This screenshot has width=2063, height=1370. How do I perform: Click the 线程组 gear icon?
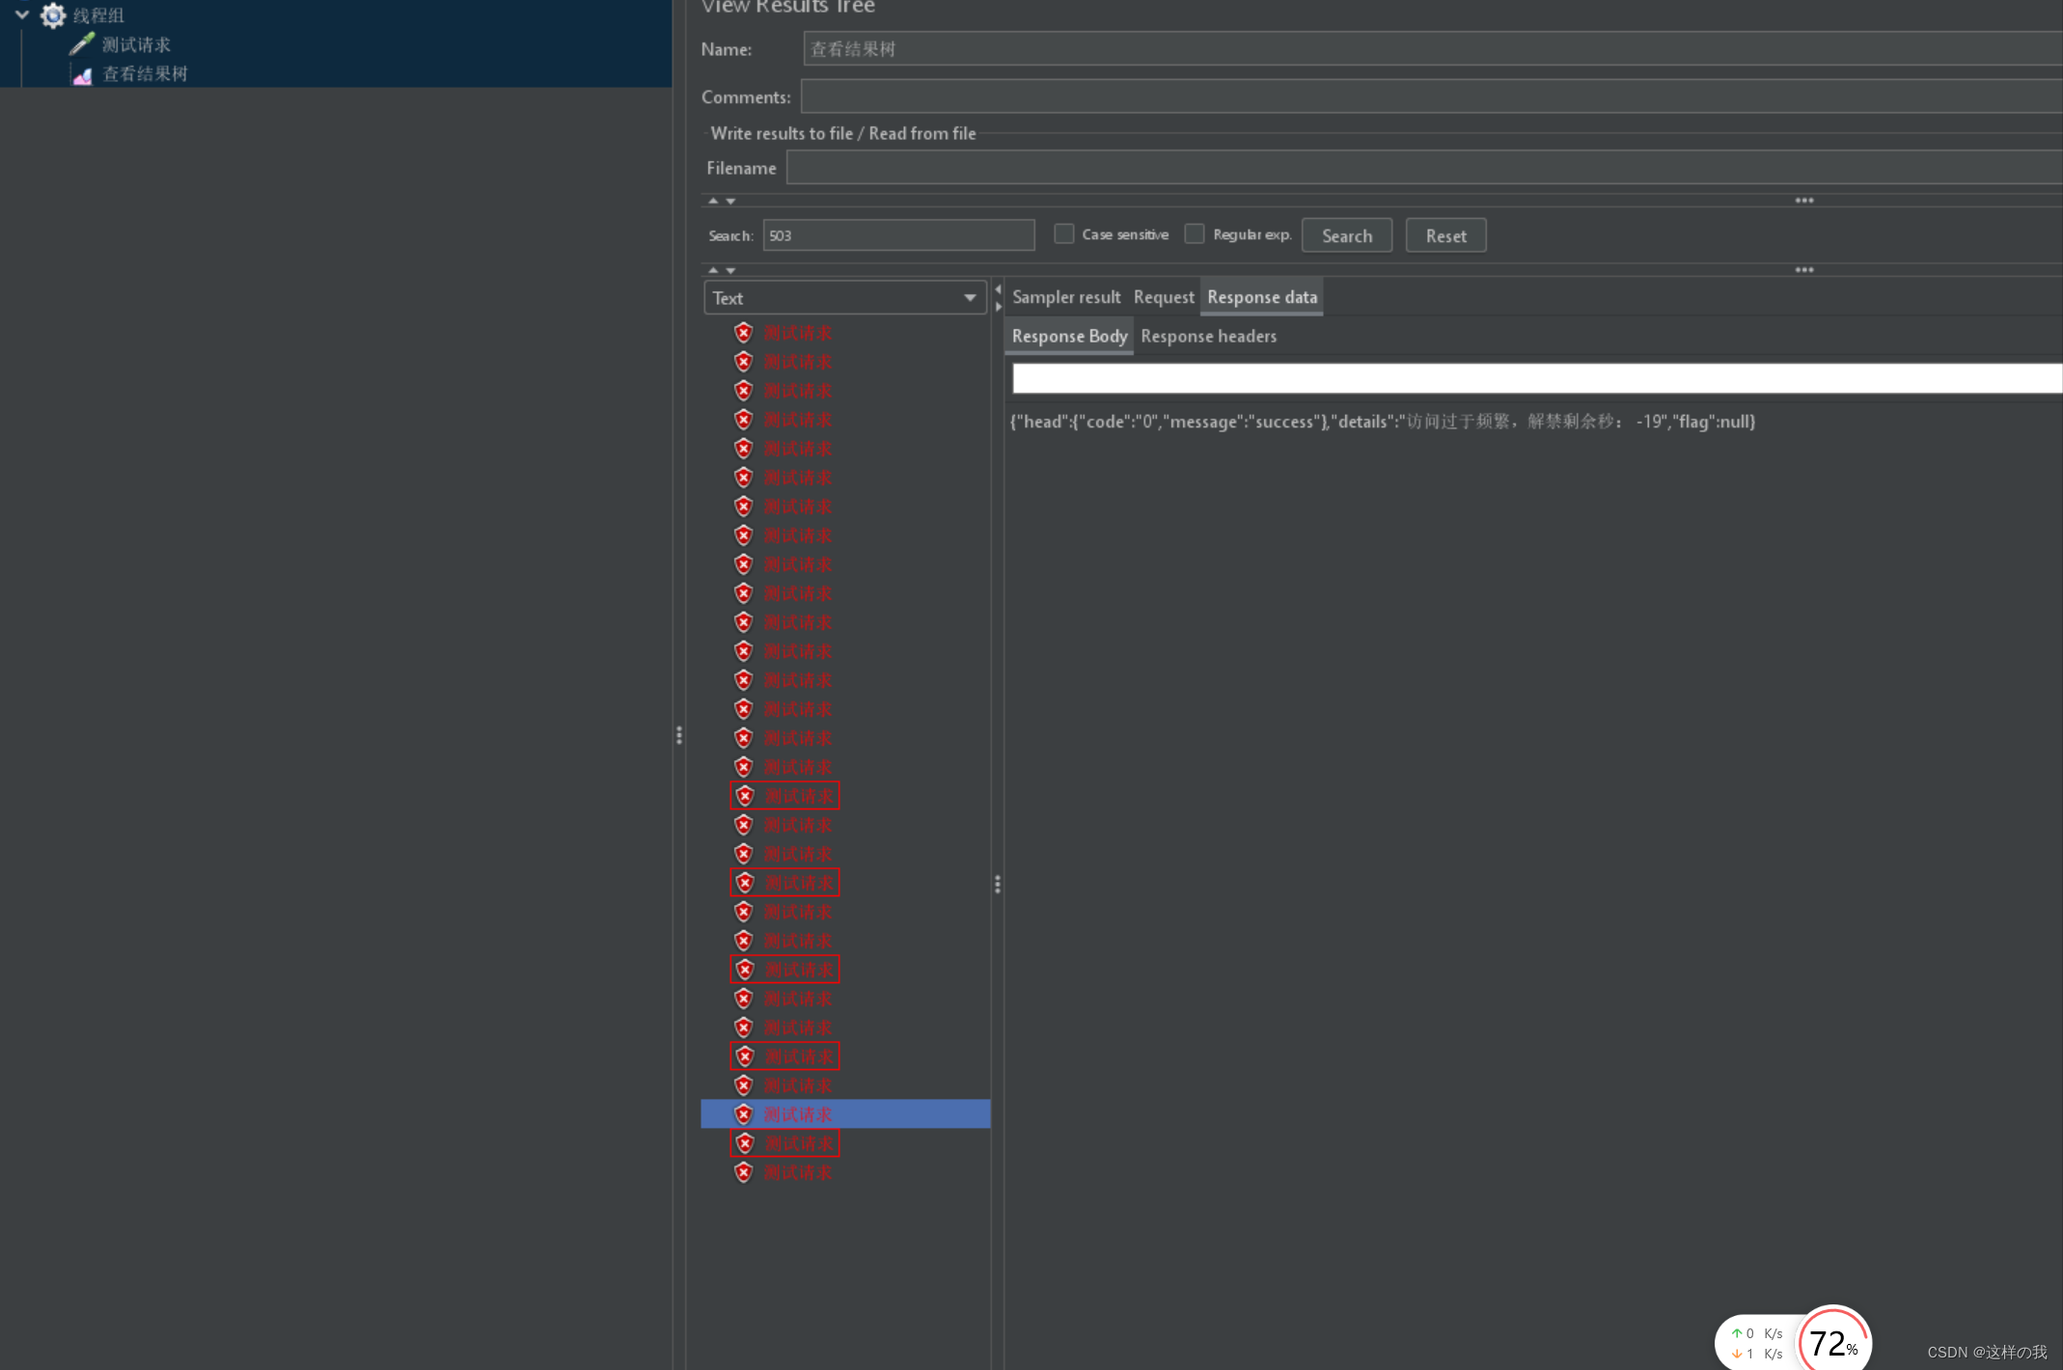point(53,14)
